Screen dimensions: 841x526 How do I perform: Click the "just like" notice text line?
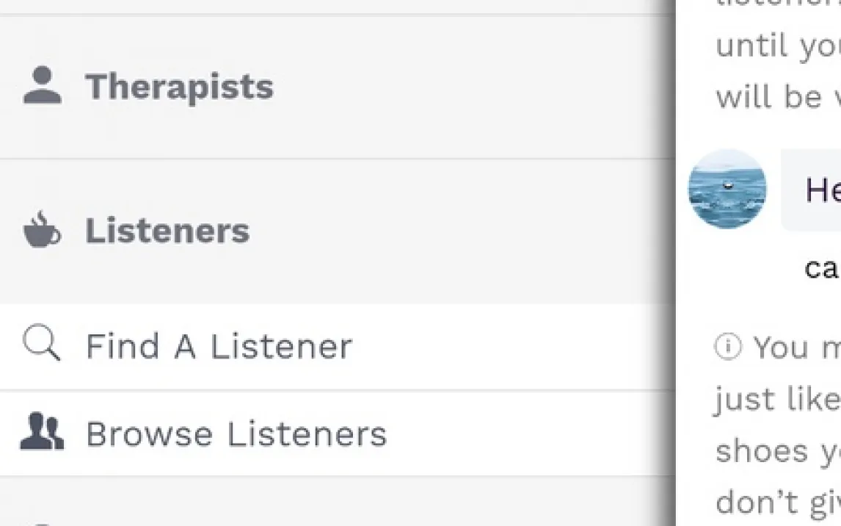[x=778, y=398]
